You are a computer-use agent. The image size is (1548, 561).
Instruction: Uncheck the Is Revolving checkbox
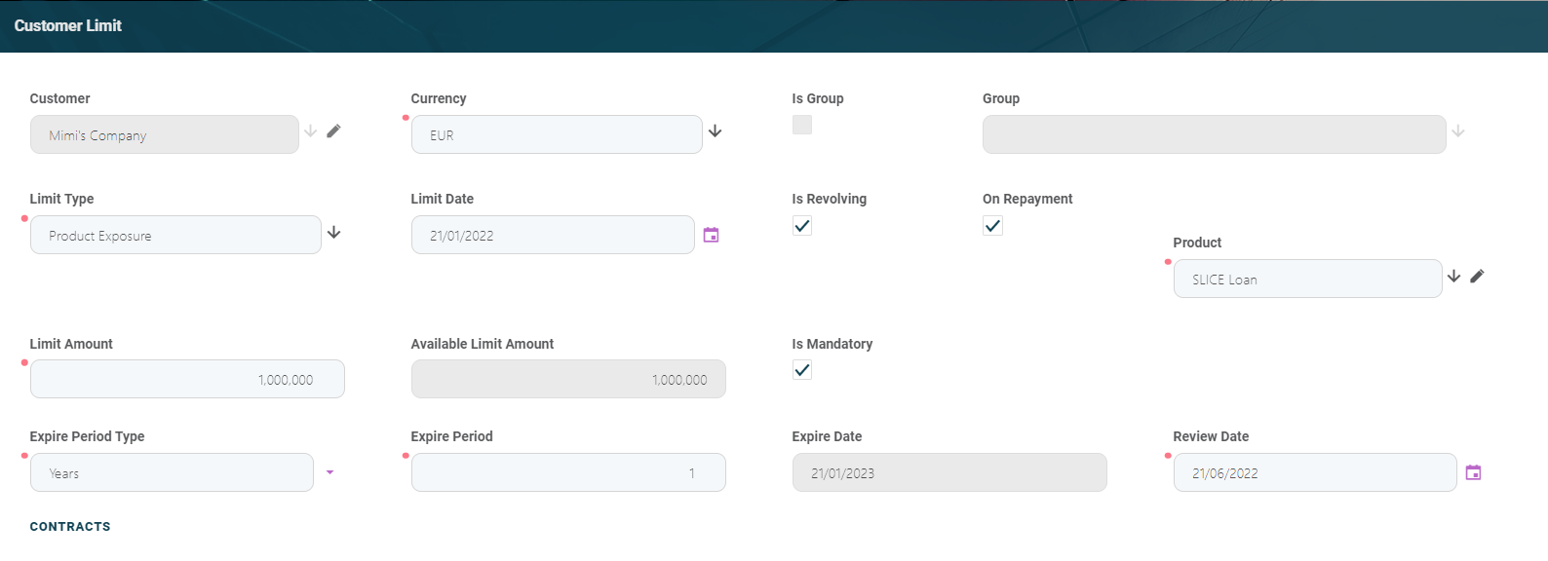click(x=802, y=226)
